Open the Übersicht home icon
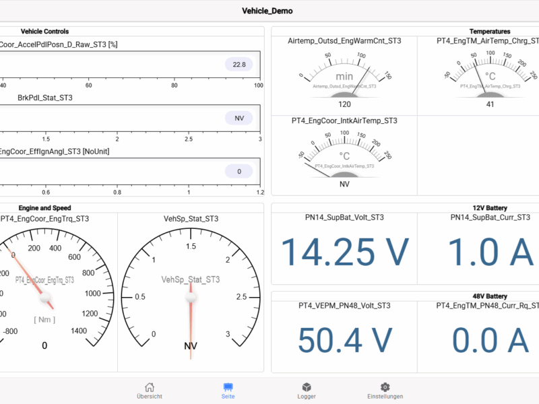The height and width of the screenshot is (404, 539). tap(149, 387)
